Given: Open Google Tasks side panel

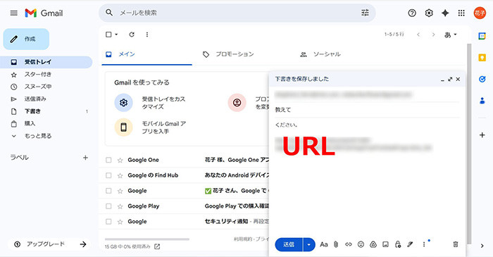Looking at the screenshot, I should click(482, 79).
